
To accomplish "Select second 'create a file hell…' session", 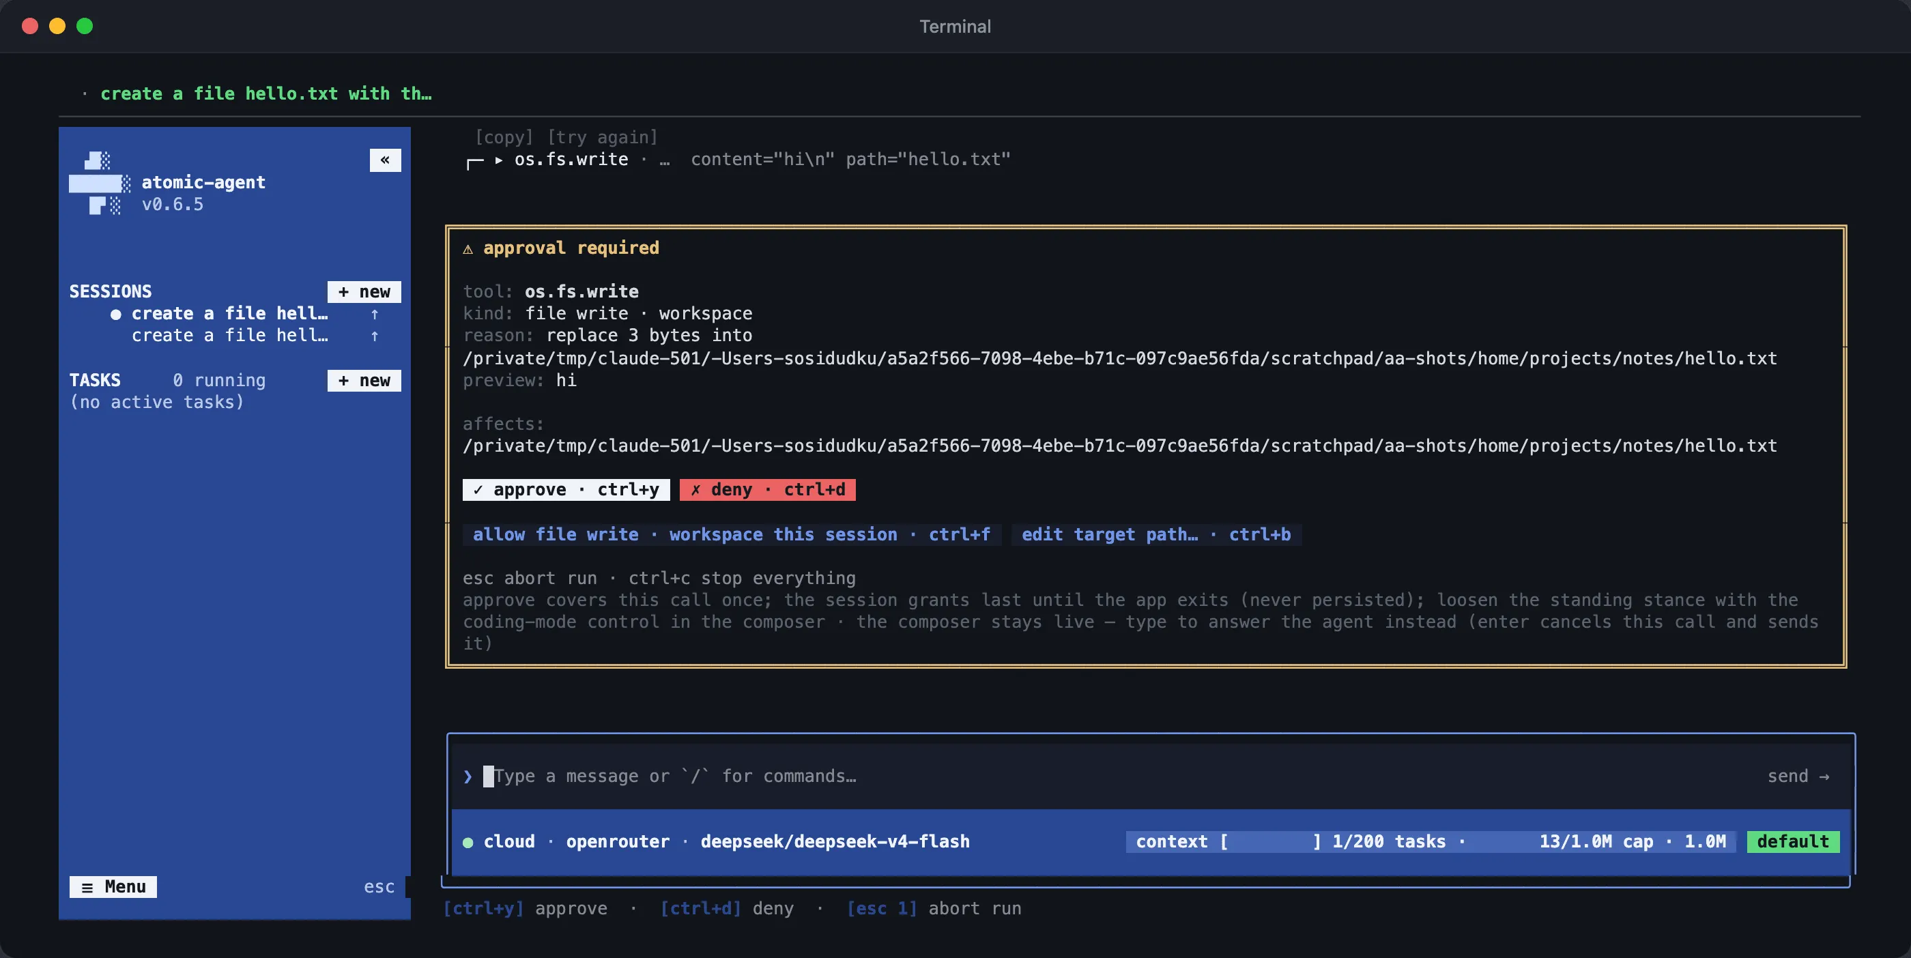I will coord(229,336).
